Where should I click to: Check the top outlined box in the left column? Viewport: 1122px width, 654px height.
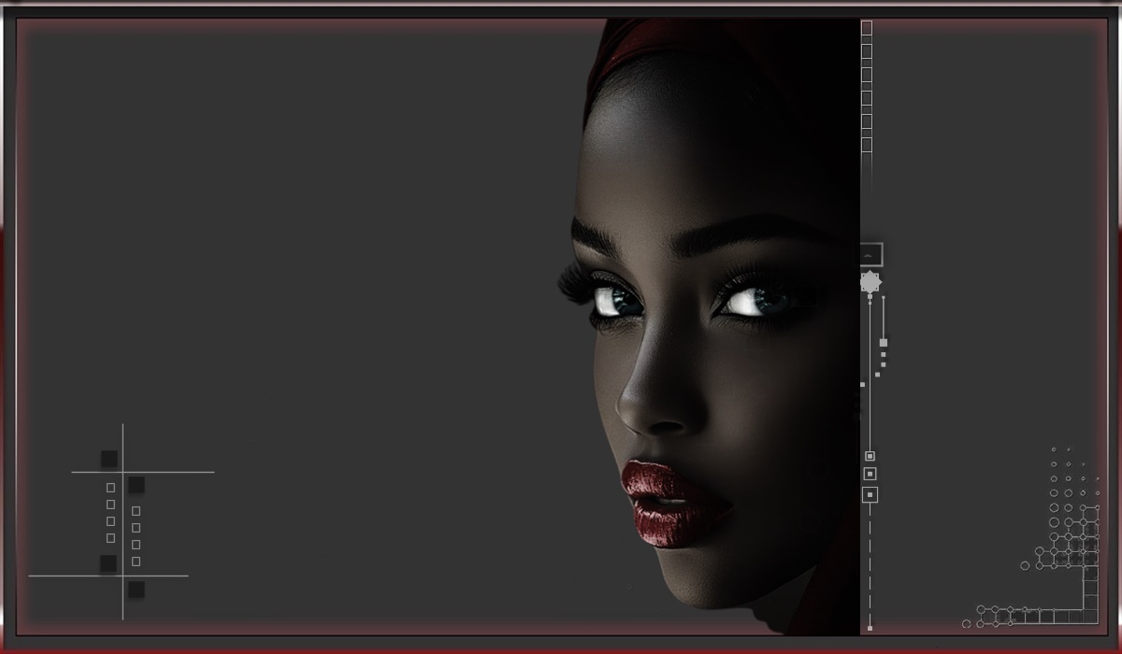110,488
